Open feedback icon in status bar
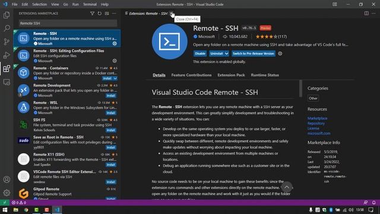380x214 pixels. [x=366, y=202]
